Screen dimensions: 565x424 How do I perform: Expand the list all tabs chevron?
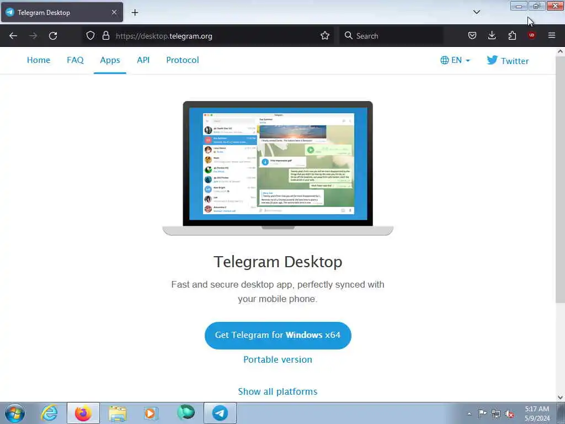click(477, 12)
